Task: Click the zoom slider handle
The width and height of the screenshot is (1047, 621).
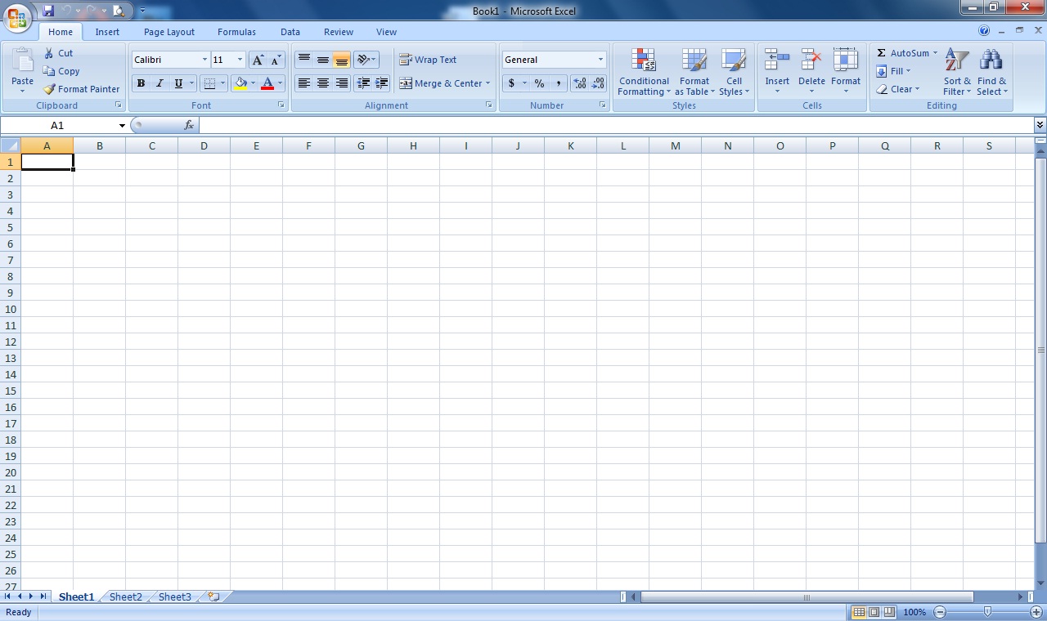Action: click(x=987, y=612)
